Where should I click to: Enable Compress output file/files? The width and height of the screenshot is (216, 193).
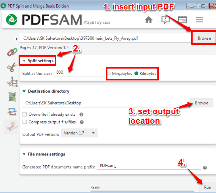[25, 122]
